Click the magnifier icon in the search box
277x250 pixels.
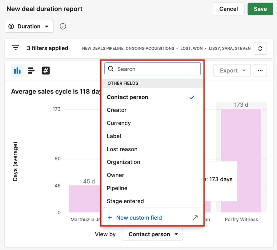[x=111, y=69]
